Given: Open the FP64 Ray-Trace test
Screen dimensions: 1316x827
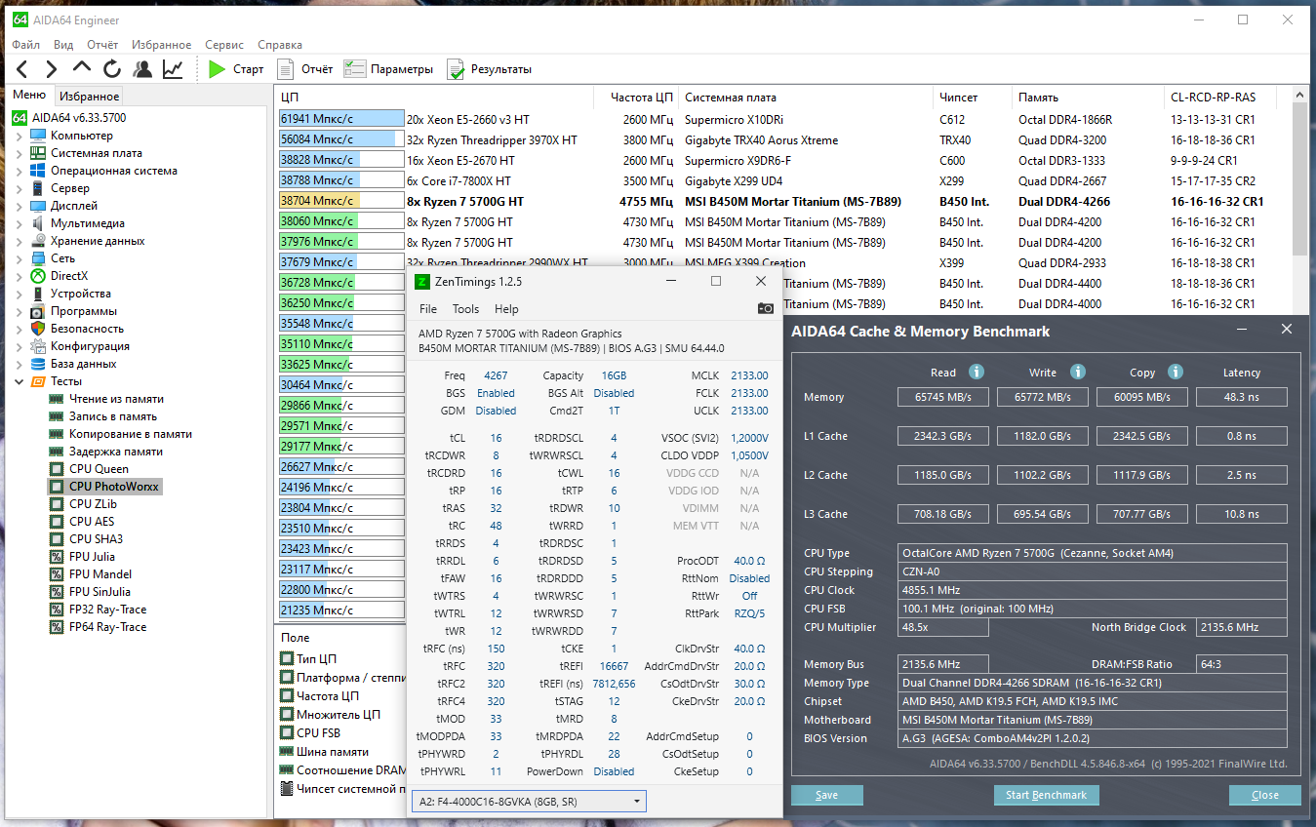Looking at the screenshot, I should tap(107, 627).
